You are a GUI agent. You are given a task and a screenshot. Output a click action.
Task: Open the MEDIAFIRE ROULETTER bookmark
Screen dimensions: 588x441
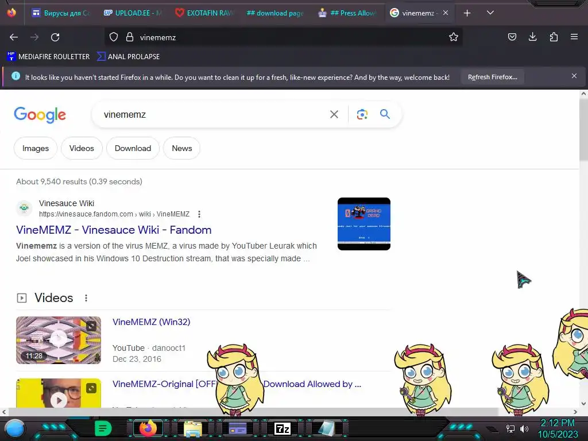48,57
